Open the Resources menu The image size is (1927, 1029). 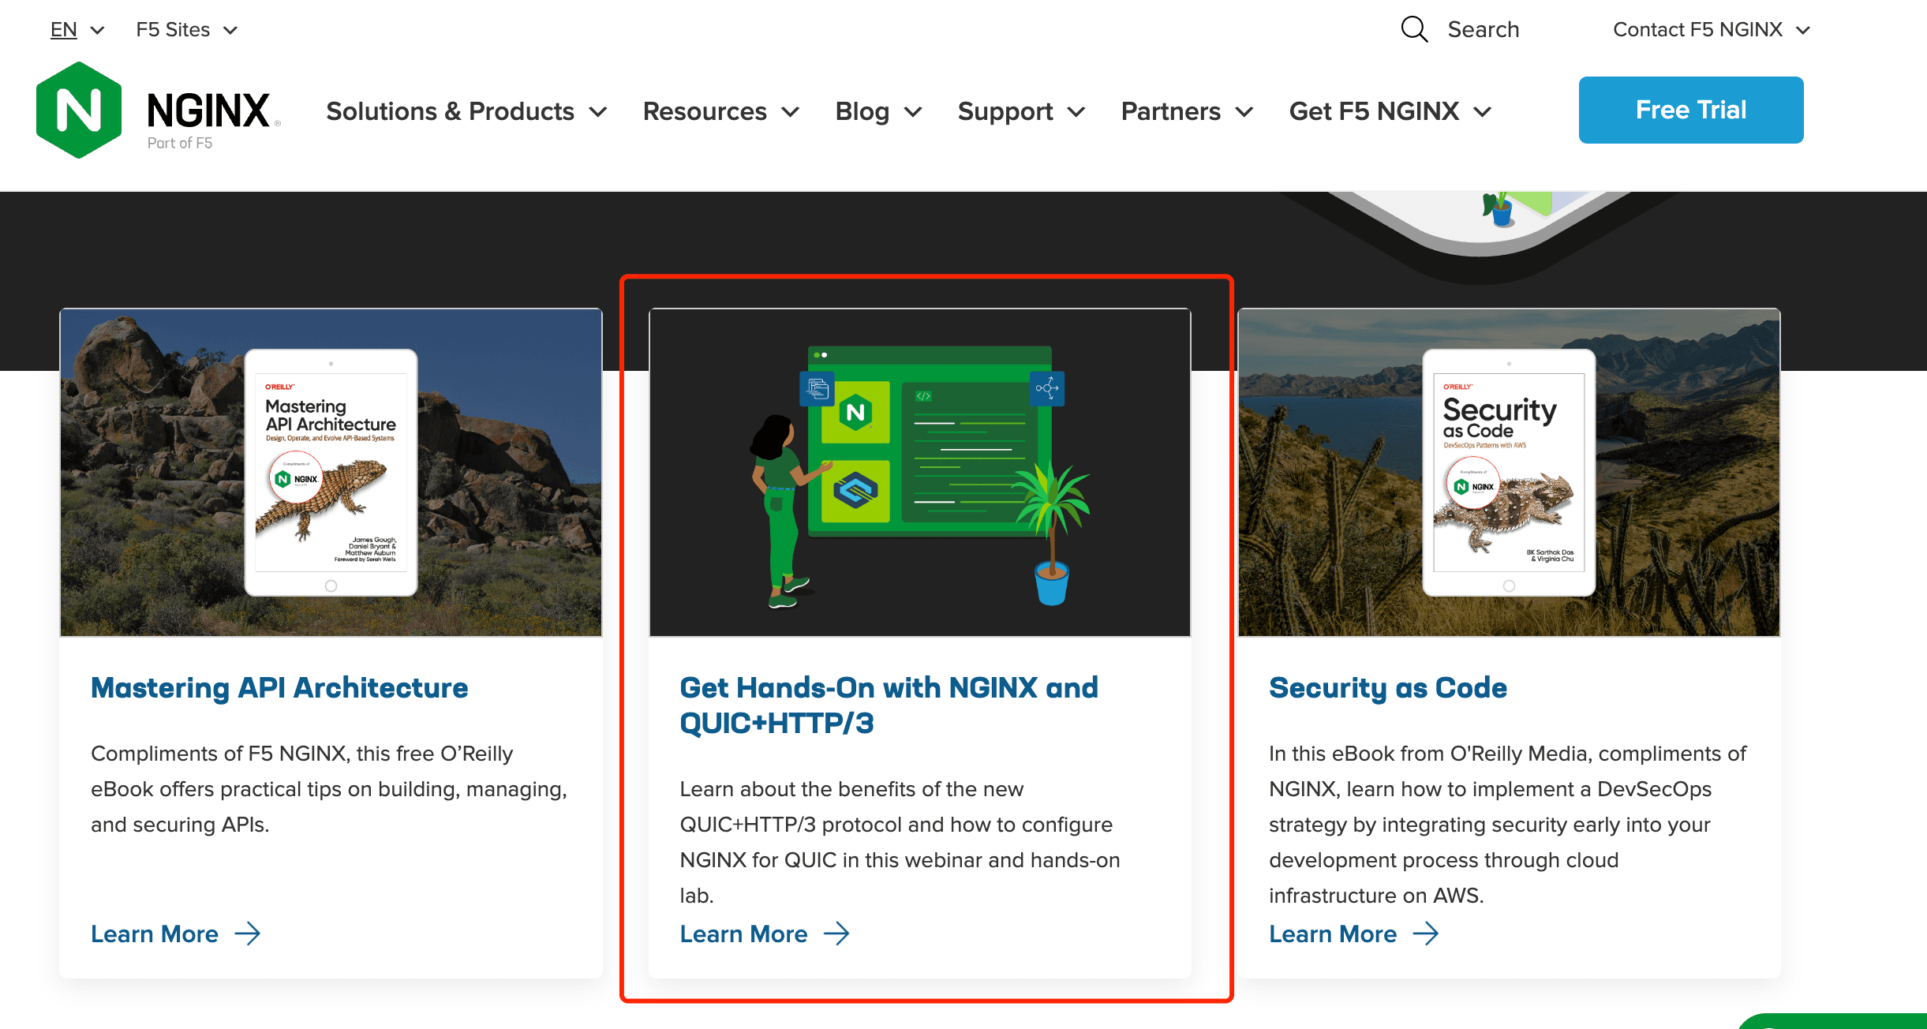pos(721,111)
